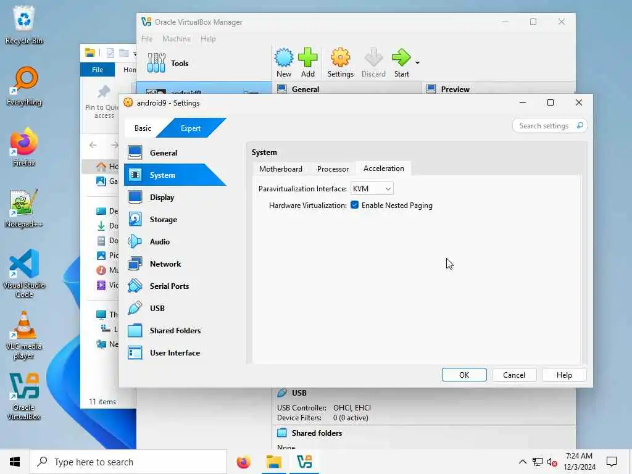Screen dimensions: 632x474
Task: Click the File tab in File Explorer
Action: [98, 70]
